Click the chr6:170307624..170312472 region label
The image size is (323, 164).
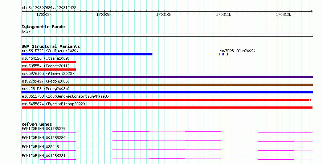[49, 8]
